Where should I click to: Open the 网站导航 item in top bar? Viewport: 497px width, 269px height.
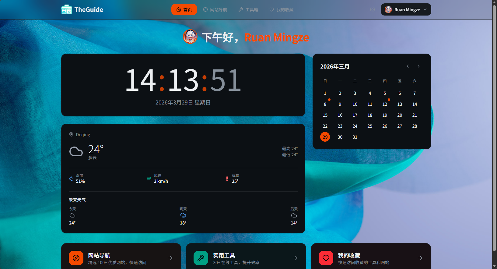pos(215,10)
